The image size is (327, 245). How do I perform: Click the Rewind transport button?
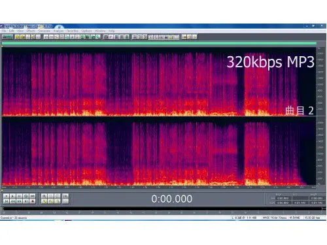pyautogui.click(x=12, y=201)
